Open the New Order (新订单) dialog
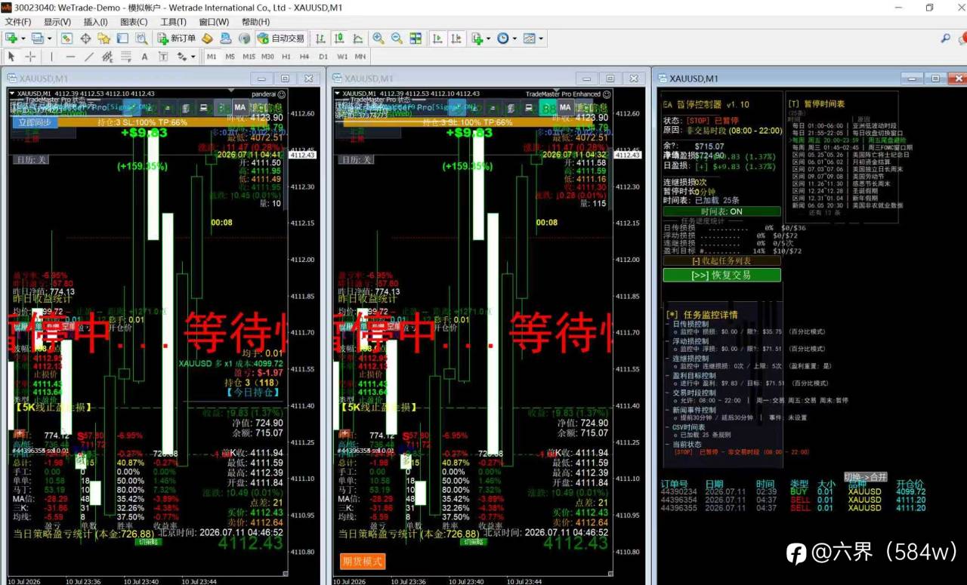The width and height of the screenshot is (967, 585). [x=177, y=38]
